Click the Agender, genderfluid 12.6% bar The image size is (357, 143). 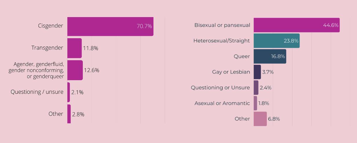75,70
